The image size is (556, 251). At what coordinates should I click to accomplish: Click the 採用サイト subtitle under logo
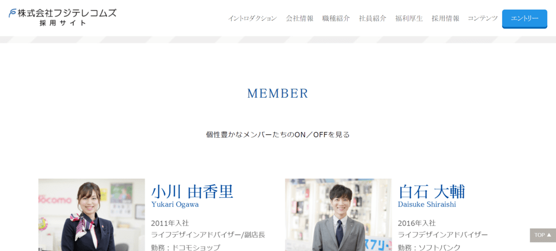63,23
